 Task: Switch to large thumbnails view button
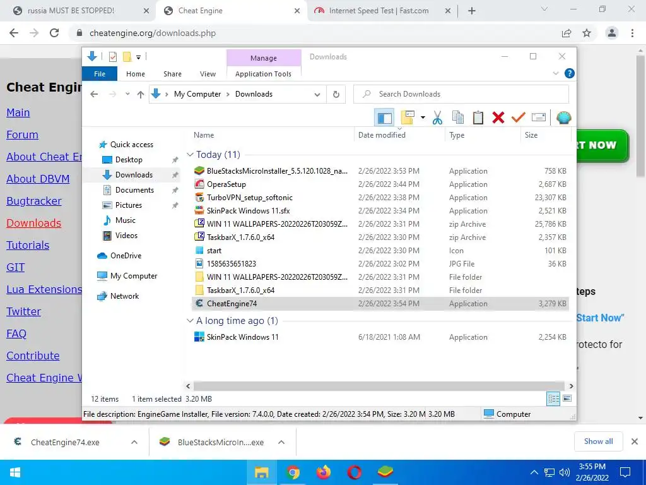[567, 398]
